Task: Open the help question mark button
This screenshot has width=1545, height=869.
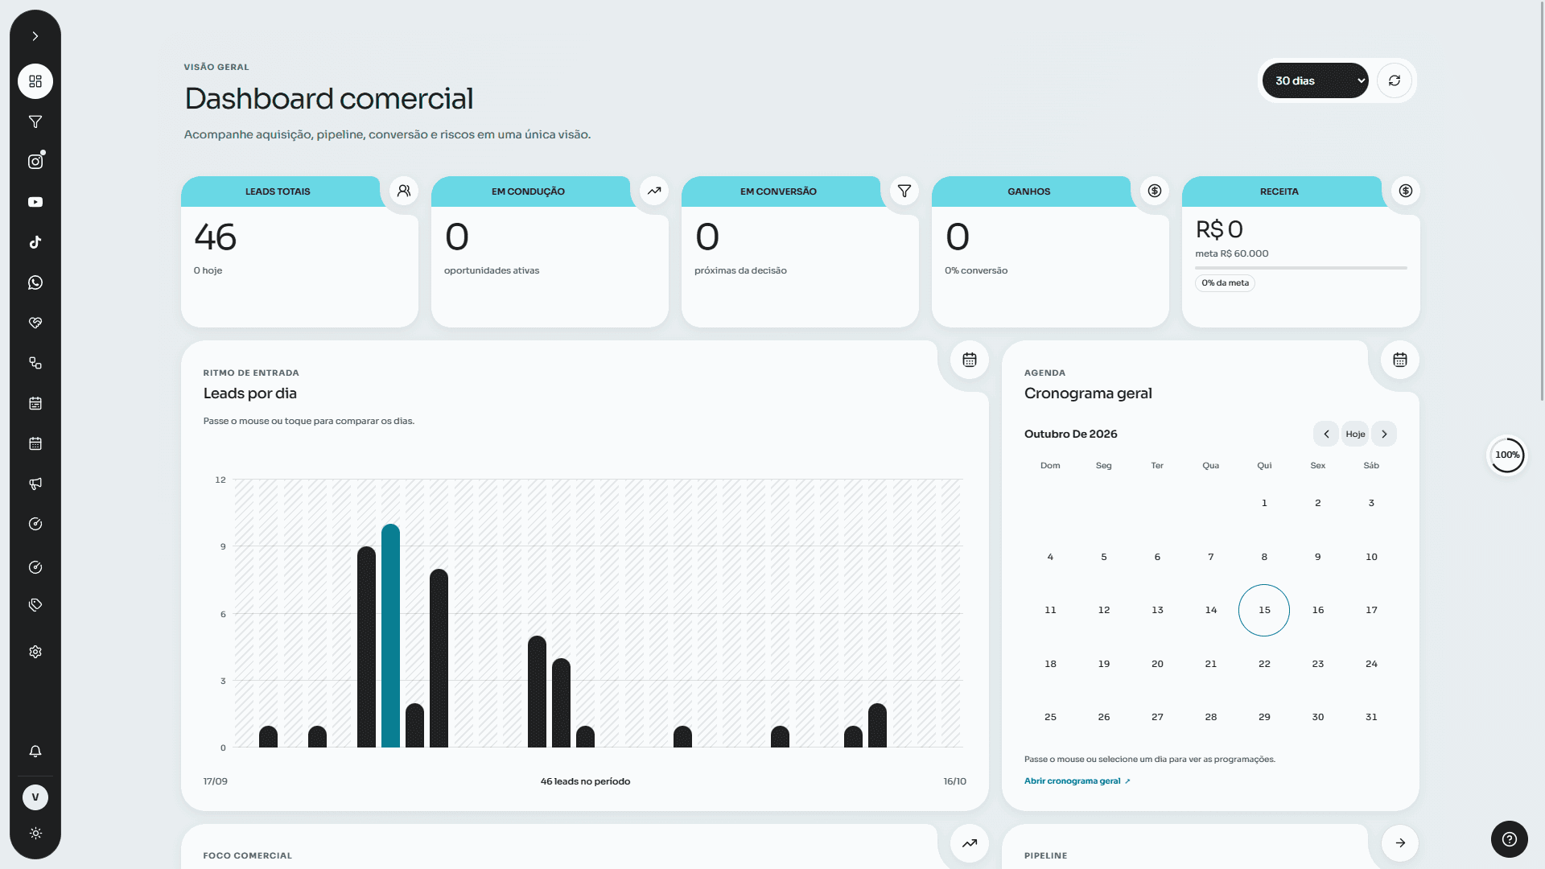Action: click(x=1510, y=839)
